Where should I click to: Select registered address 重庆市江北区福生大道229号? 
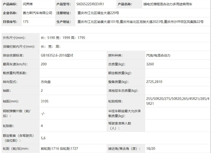tap(98, 13)
